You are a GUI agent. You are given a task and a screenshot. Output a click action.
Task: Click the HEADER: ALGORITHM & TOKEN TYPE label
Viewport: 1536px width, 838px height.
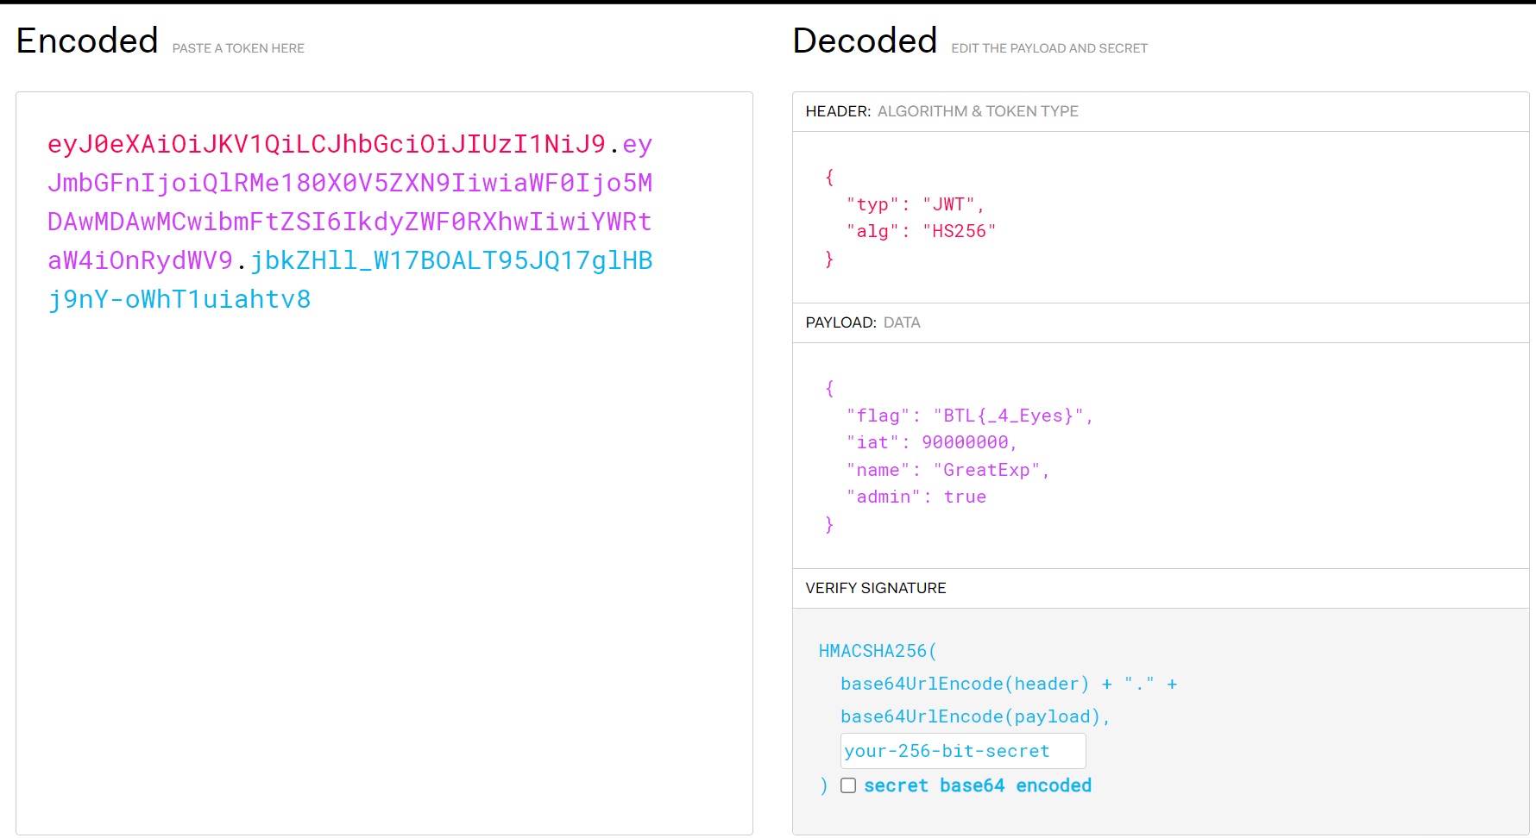click(x=942, y=111)
